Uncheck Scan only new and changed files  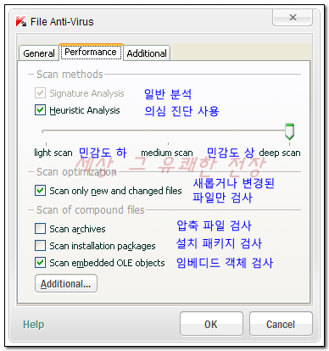click(x=40, y=191)
